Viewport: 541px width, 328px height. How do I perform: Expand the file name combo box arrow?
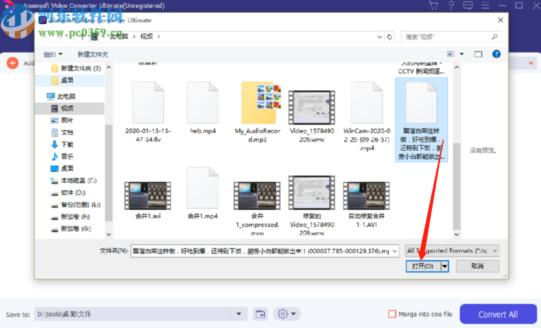395,251
